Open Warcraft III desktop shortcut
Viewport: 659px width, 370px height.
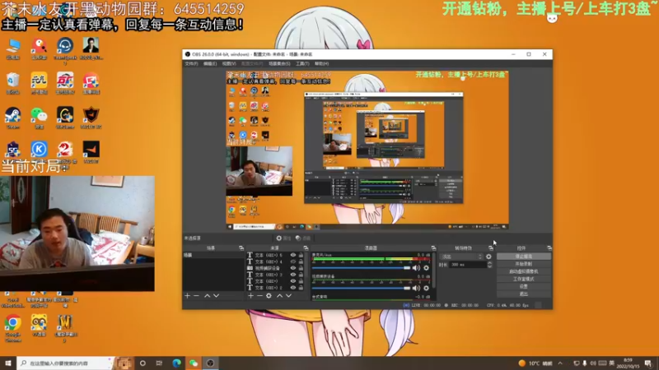65,328
